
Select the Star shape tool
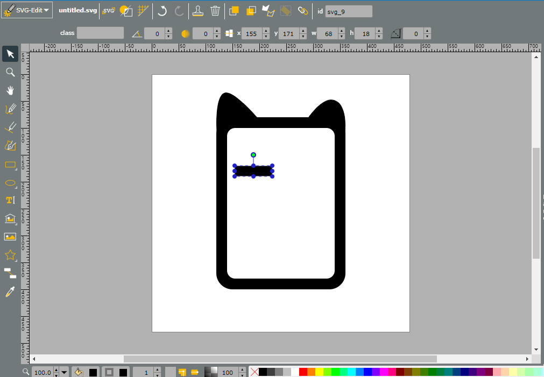10,255
